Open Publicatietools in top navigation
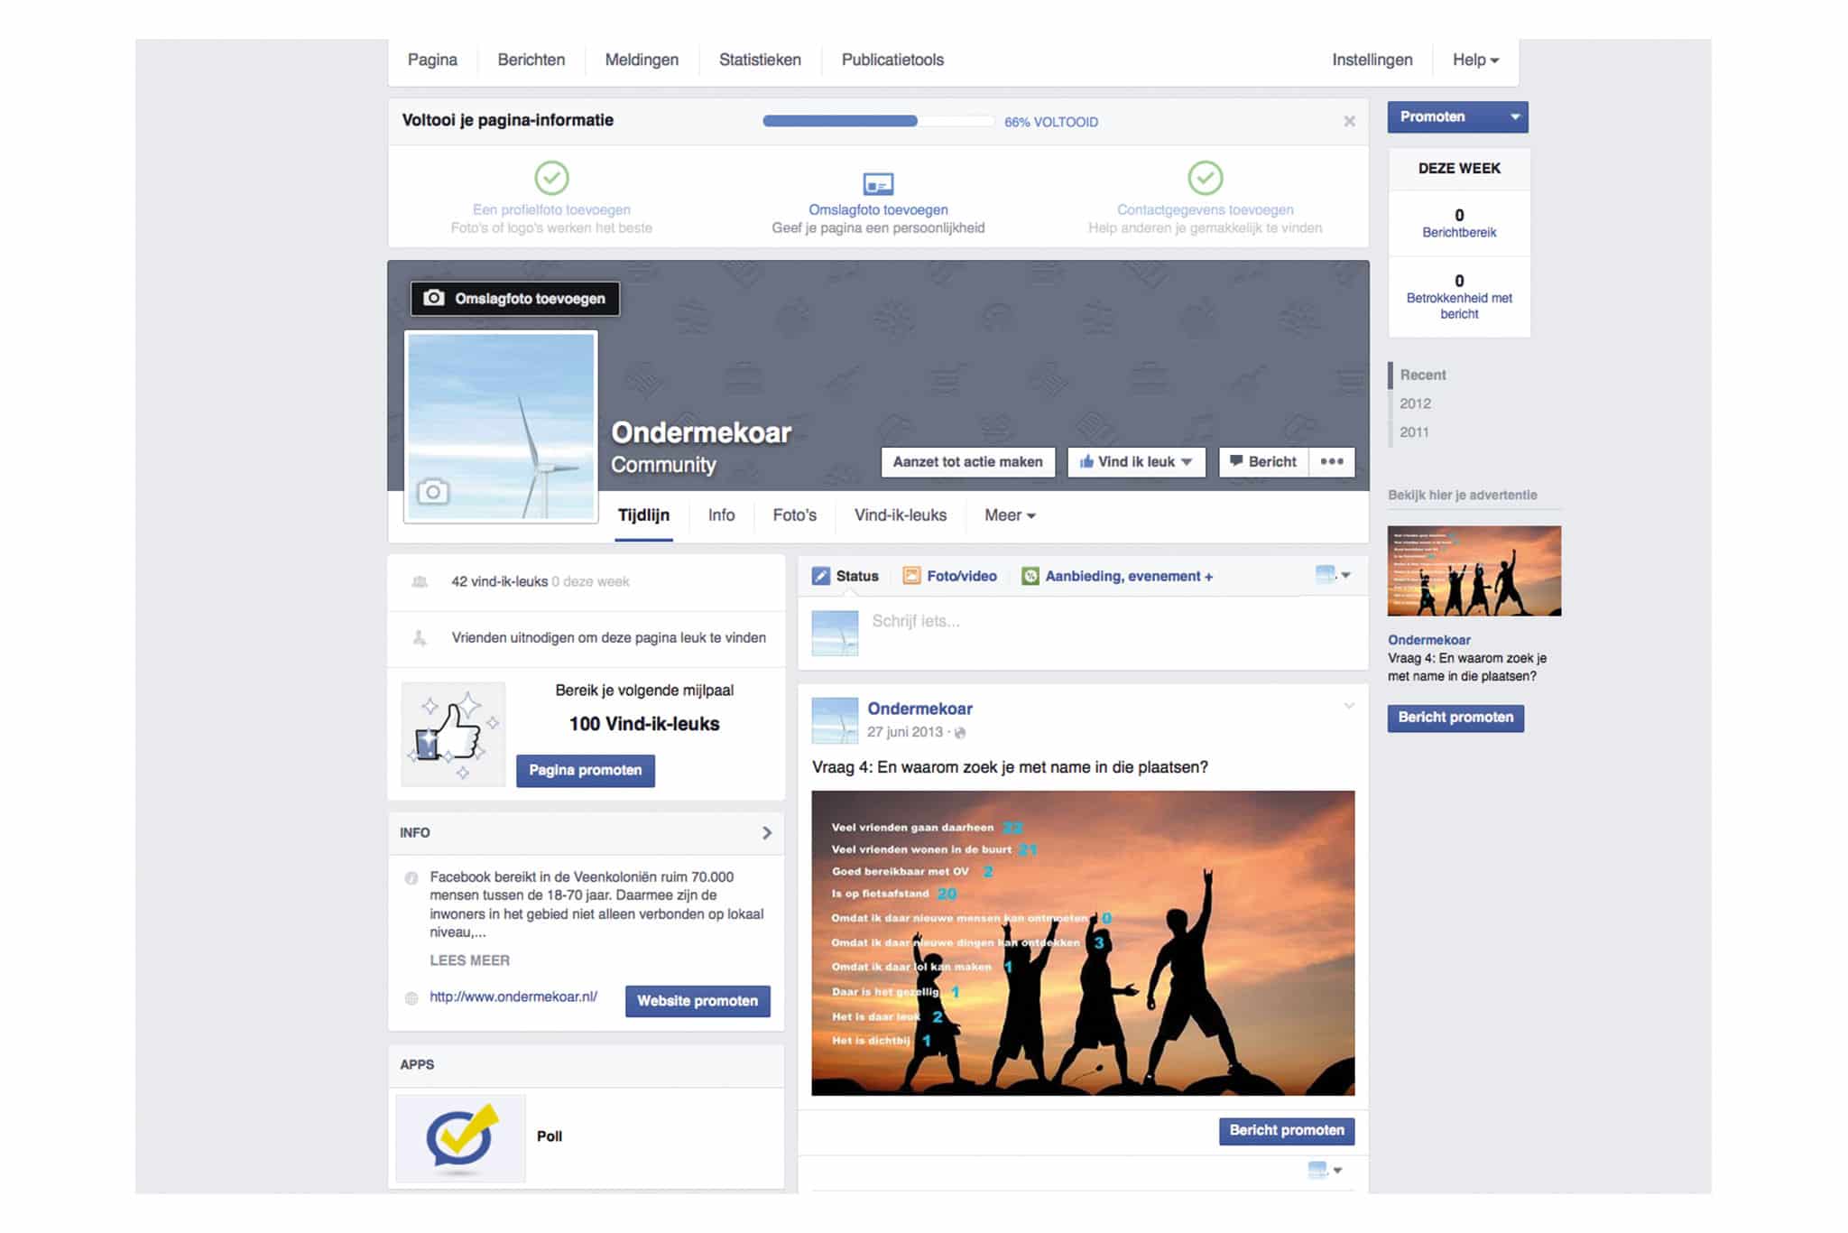Viewport: 1848px width, 1233px height. pos(892,60)
